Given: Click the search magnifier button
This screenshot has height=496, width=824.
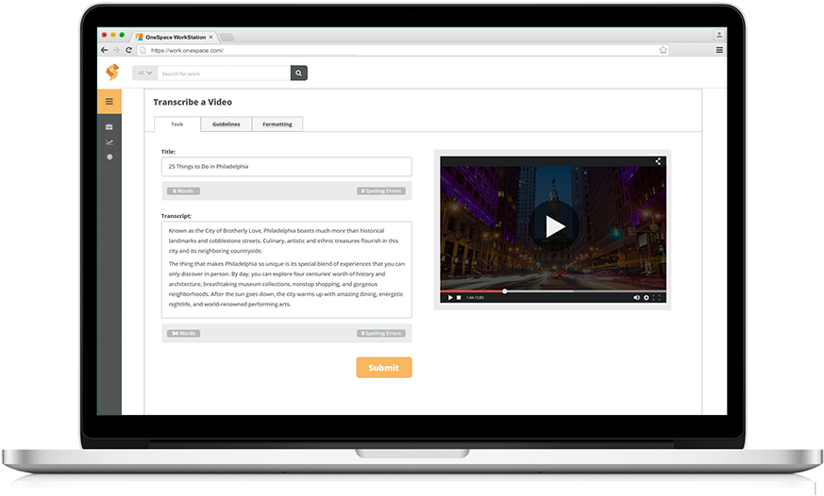Looking at the screenshot, I should [x=298, y=73].
